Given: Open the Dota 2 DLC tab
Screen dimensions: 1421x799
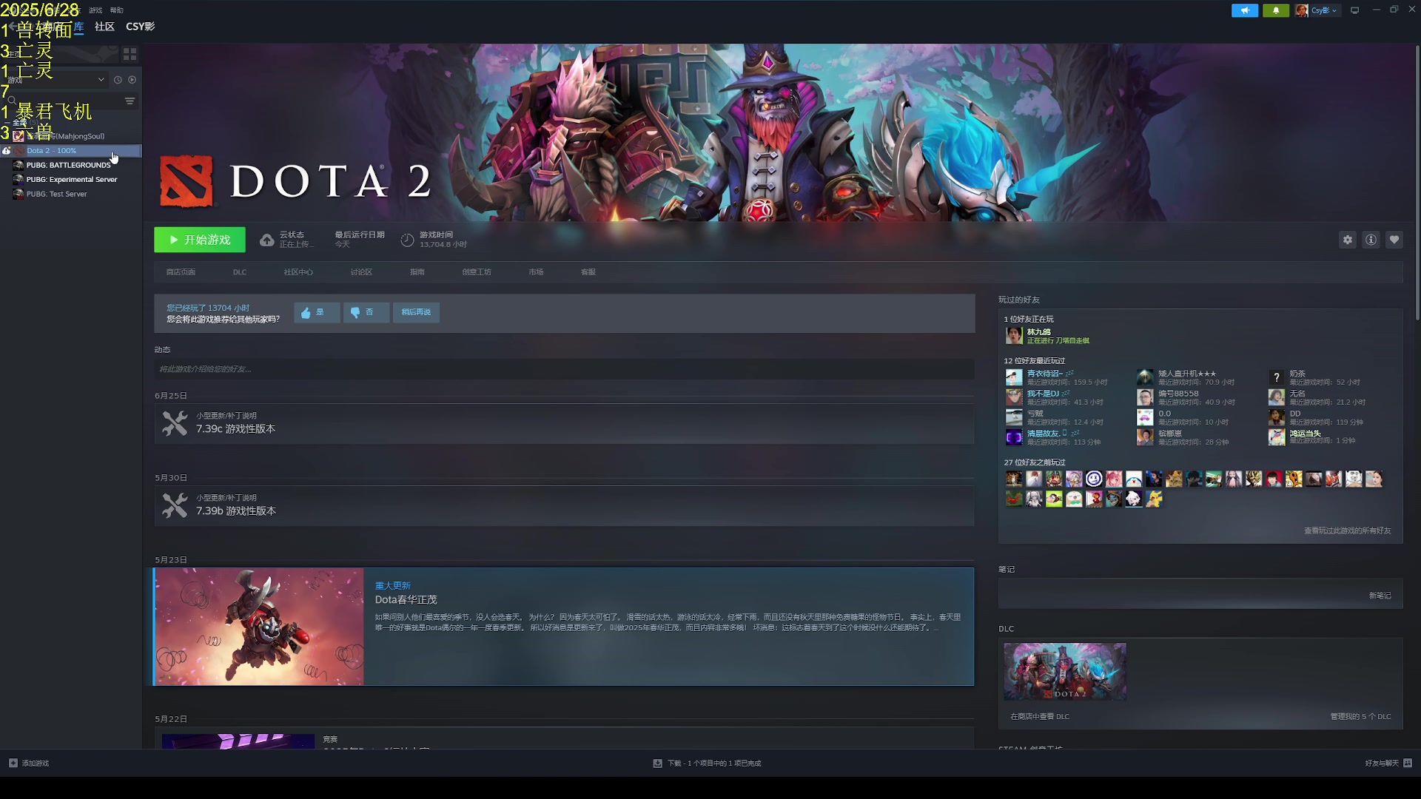Looking at the screenshot, I should coord(240,272).
